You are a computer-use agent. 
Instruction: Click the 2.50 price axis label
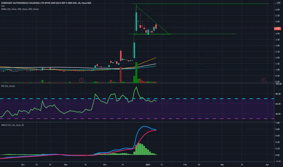pyautogui.click(x=278, y=52)
